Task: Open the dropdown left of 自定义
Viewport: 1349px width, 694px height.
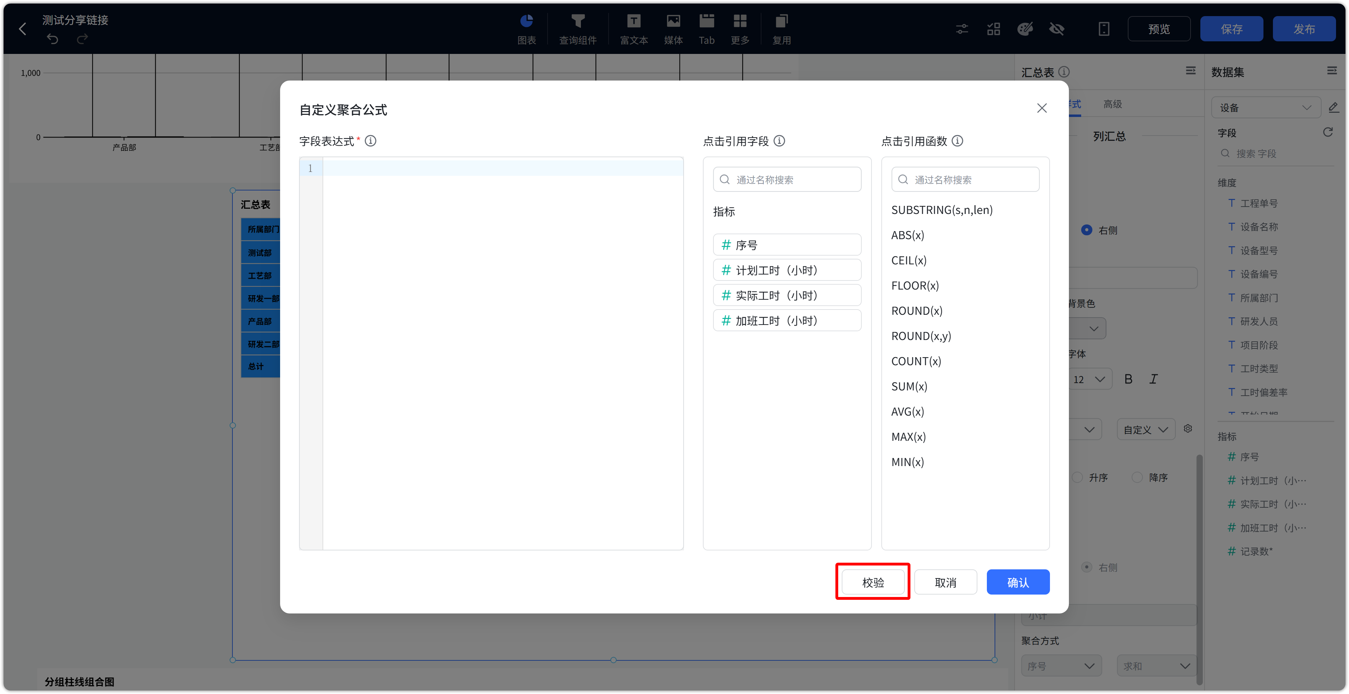Action: point(1085,429)
